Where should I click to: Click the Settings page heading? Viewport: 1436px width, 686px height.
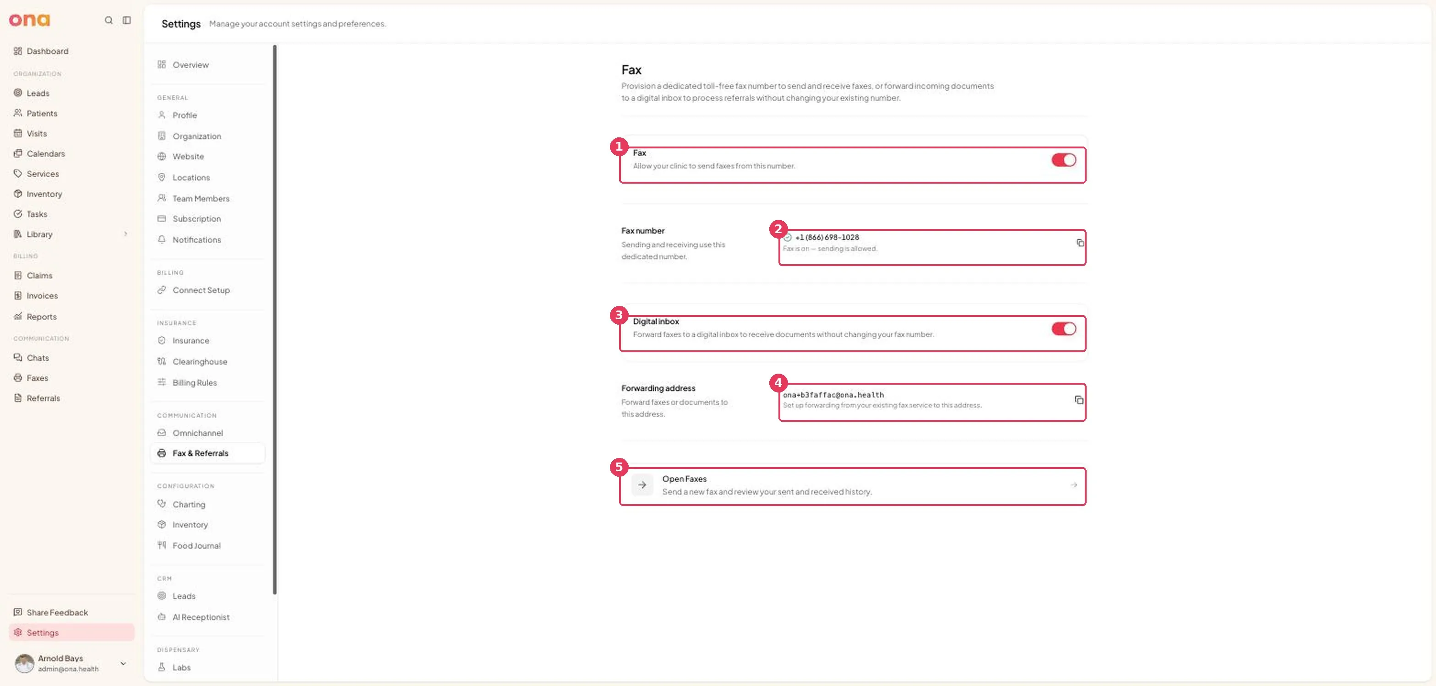point(181,24)
